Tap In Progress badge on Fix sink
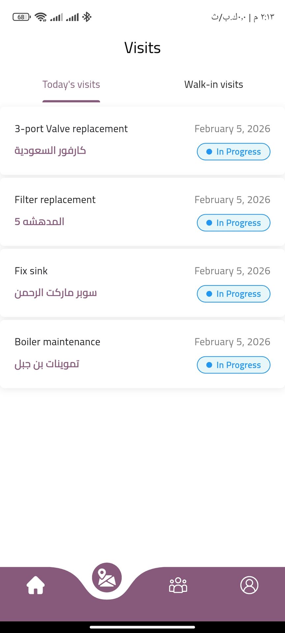Viewport: 285px width, 633px height. coord(234,294)
